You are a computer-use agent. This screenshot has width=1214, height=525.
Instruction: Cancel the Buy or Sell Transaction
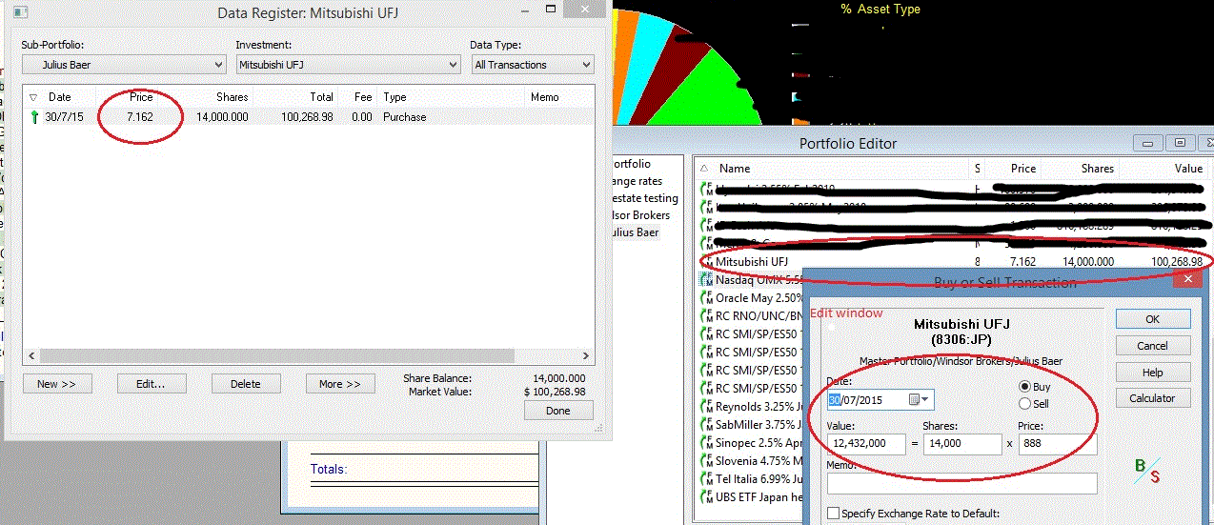pos(1152,346)
